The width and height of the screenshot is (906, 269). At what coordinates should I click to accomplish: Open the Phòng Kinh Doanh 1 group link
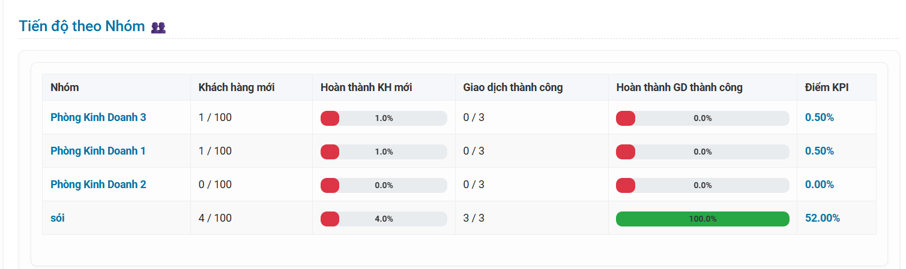[x=98, y=151]
